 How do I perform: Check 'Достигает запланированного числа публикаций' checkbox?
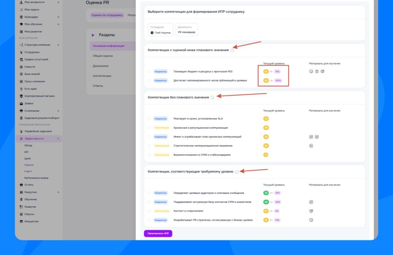point(149,80)
